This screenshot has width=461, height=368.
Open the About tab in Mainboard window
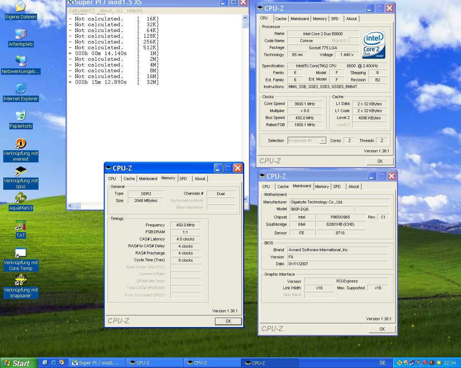click(x=354, y=187)
